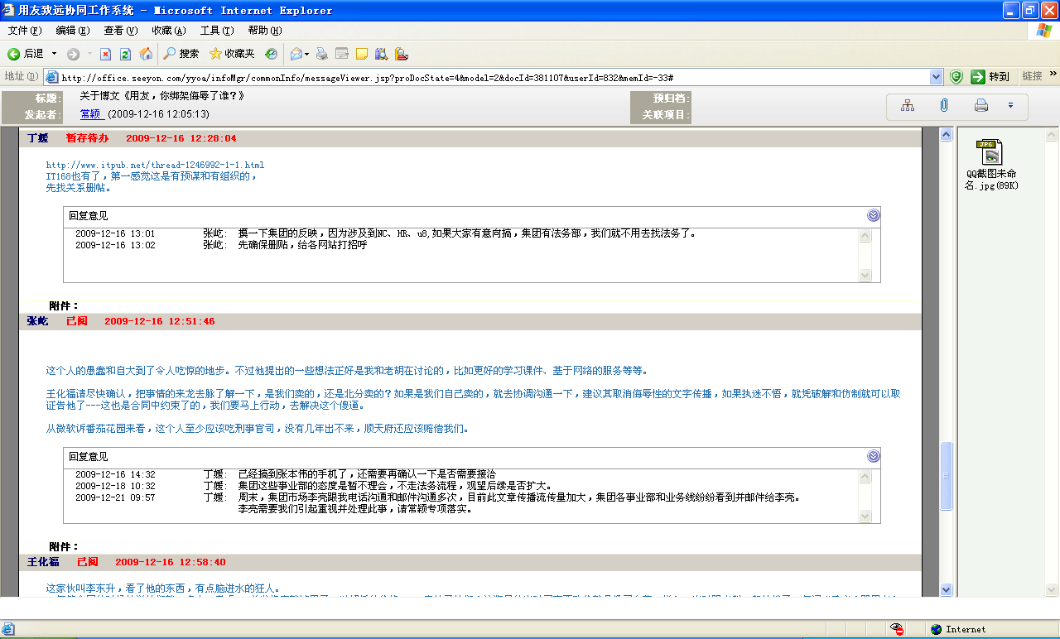Open the 搜索 search toolbar button
Screen dimensions: 1060x639
tap(181, 54)
